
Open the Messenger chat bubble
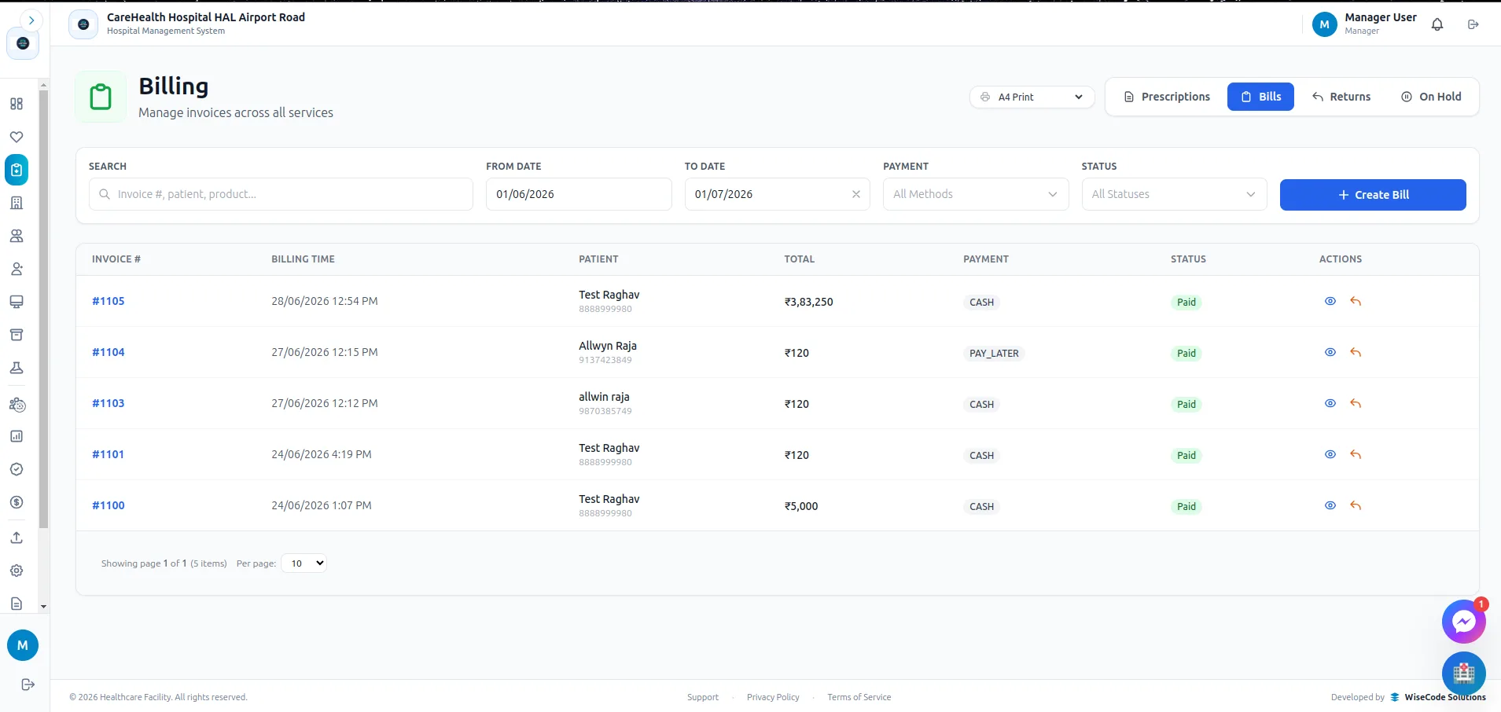pos(1463,622)
